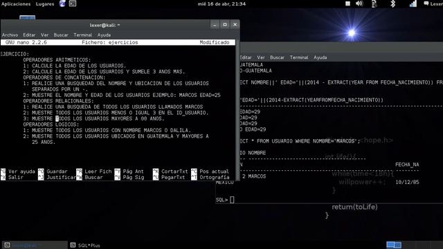Screen dimensions: 443x249
Task: Click nano text cursor on TODOS line
Action: click(x=57, y=118)
